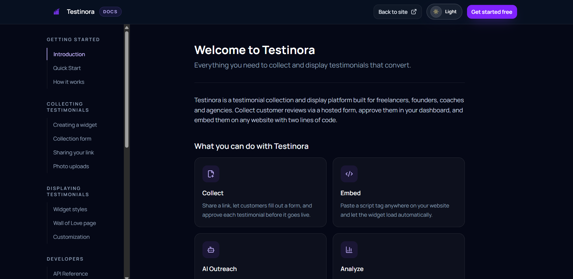Click the external link icon beside Back to site
Screen dimensions: 573x279
413,11
